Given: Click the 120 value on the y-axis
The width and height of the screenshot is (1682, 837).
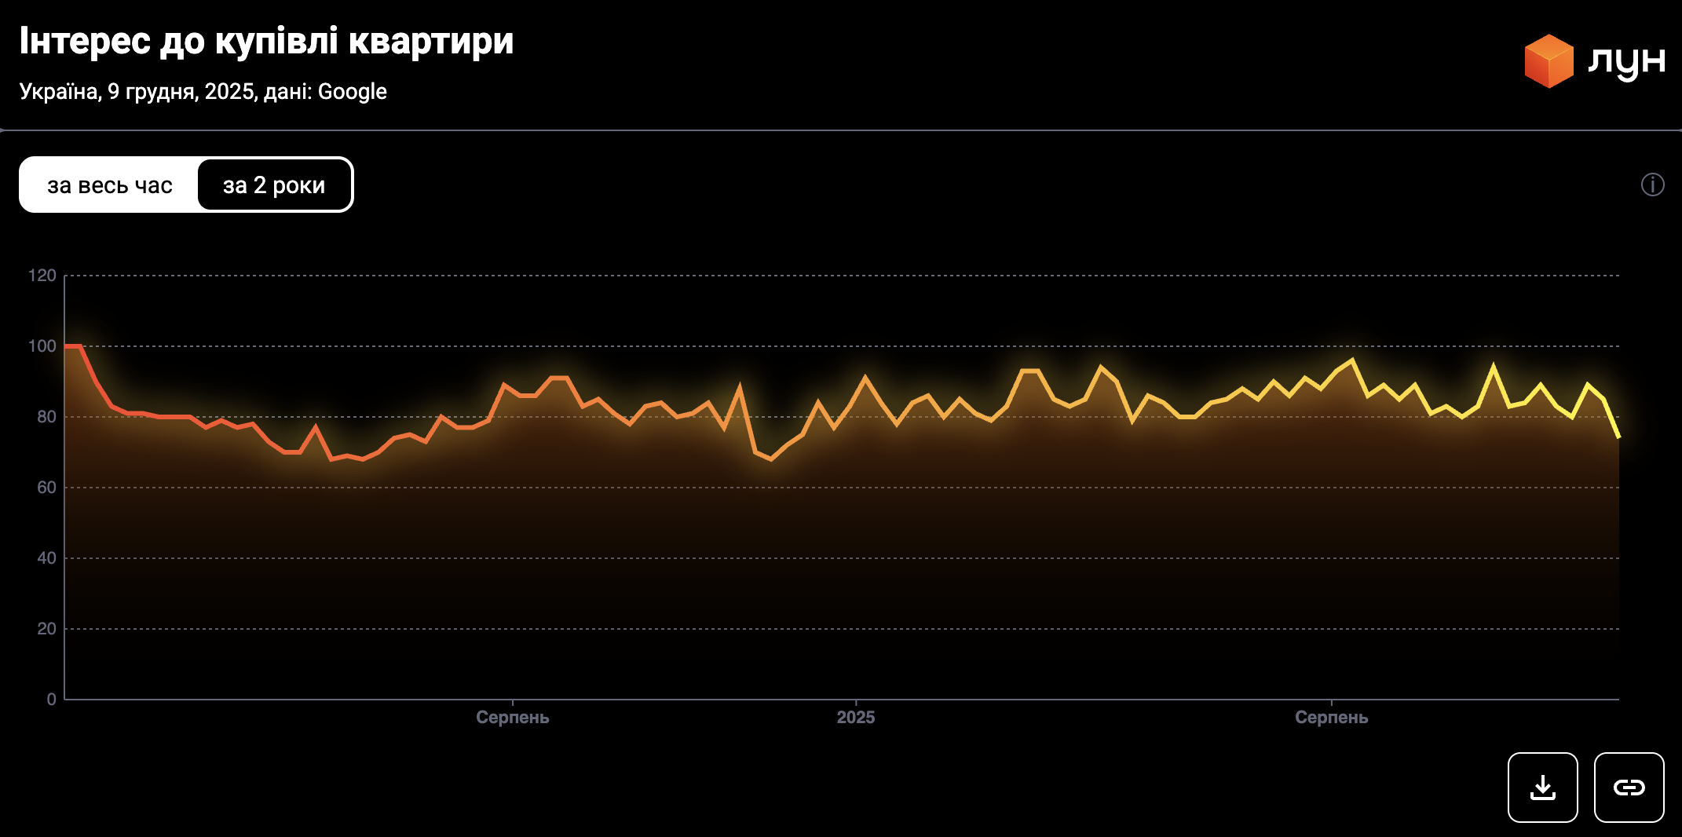Looking at the screenshot, I should click(x=42, y=276).
